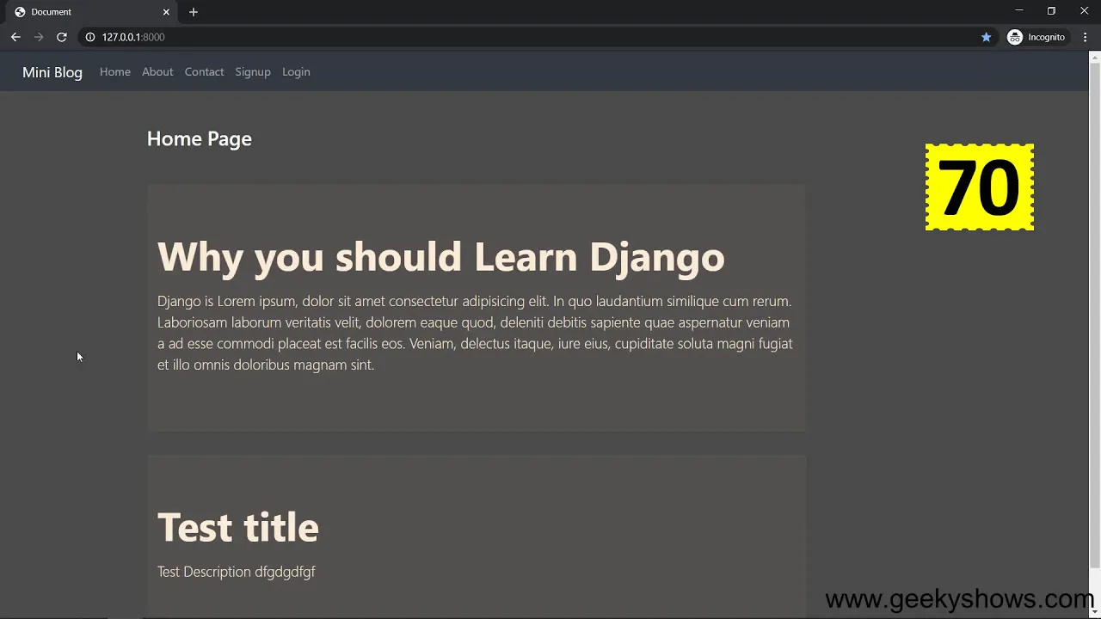Select the Document browser tab

tap(91, 12)
